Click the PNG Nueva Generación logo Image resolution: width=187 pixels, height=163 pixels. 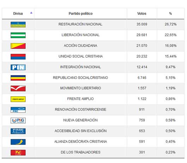[18, 120]
